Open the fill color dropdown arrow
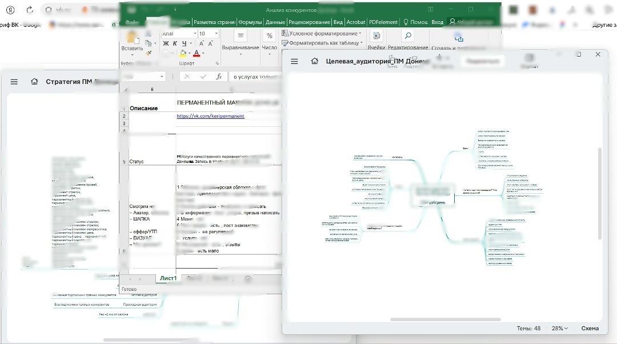Viewport: 617px width, 344px height. tap(189, 53)
